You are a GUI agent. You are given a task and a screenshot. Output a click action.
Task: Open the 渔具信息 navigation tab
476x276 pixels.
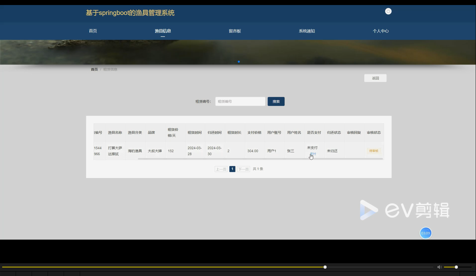coord(163,31)
